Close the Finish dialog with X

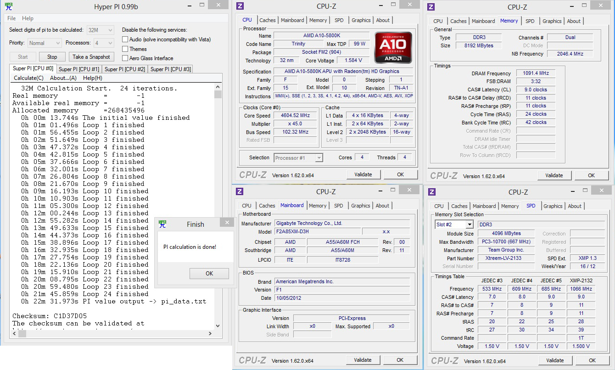226,223
